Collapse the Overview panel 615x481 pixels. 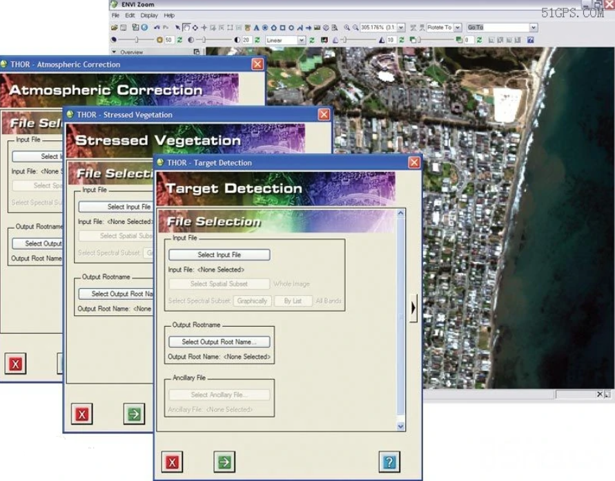tap(115, 53)
